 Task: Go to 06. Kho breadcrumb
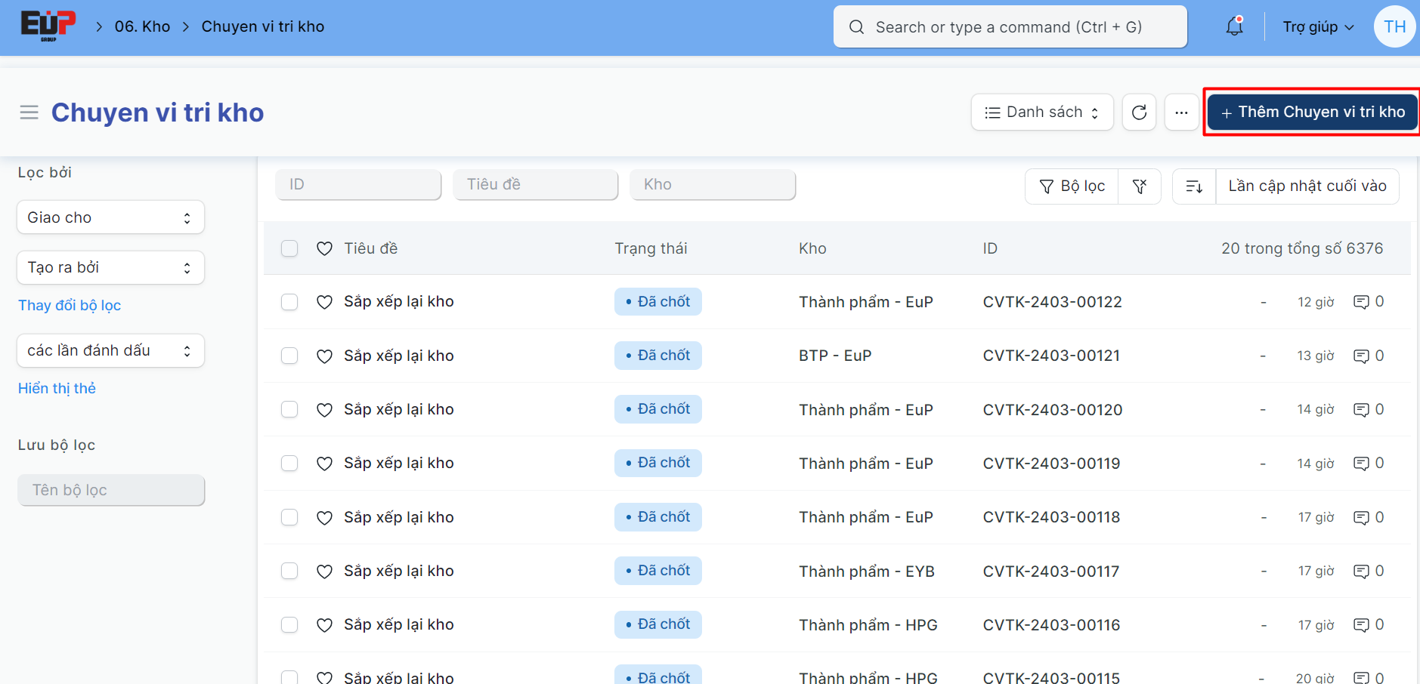point(142,26)
